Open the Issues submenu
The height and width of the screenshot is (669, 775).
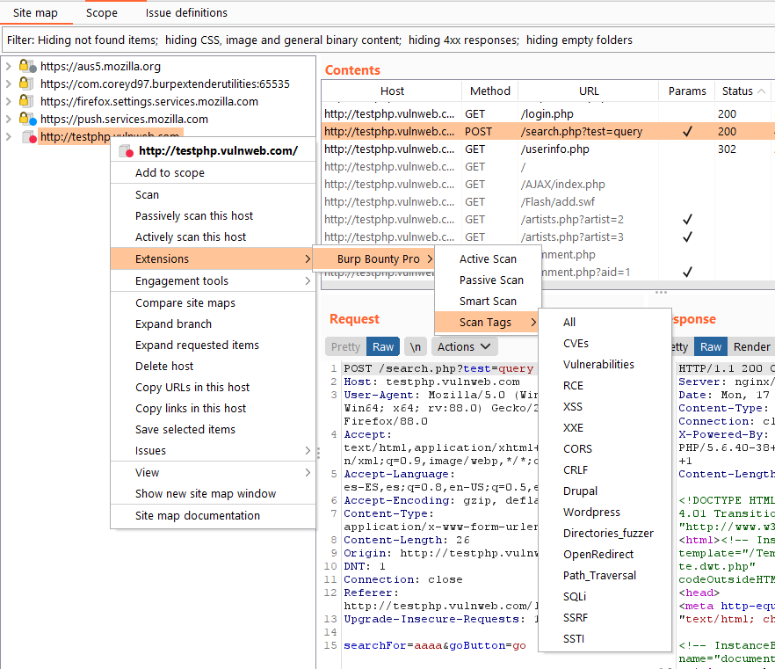pyautogui.click(x=213, y=450)
